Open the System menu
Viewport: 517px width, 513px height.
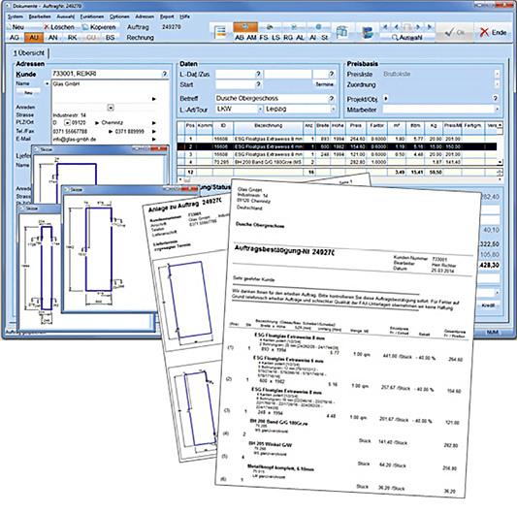[16, 16]
